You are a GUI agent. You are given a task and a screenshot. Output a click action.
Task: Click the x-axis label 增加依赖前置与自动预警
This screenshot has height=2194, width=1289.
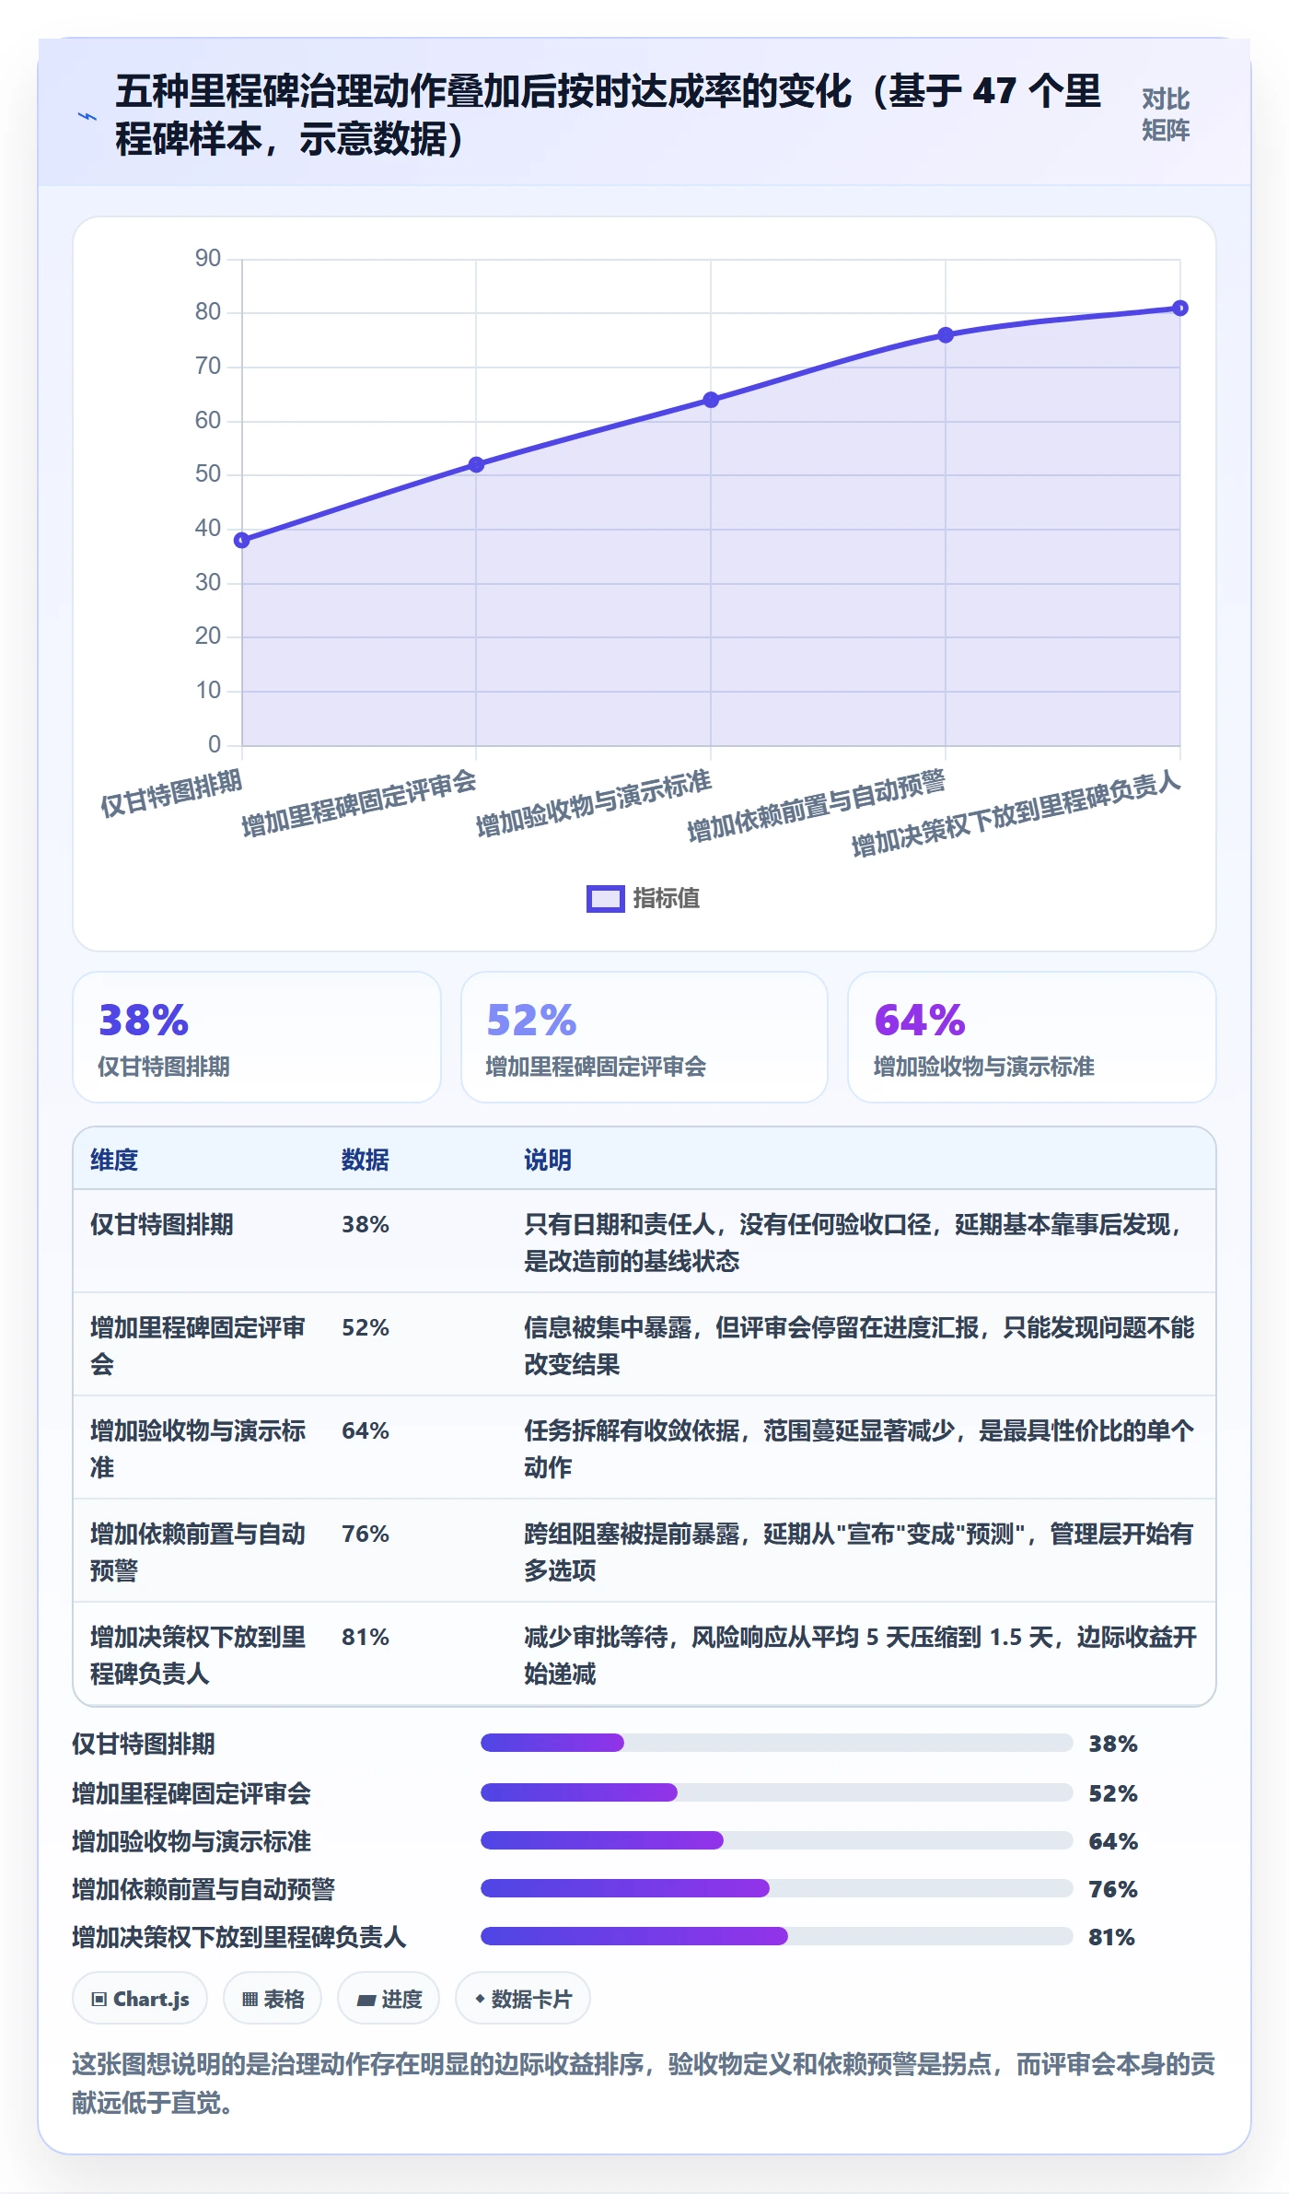click(817, 805)
